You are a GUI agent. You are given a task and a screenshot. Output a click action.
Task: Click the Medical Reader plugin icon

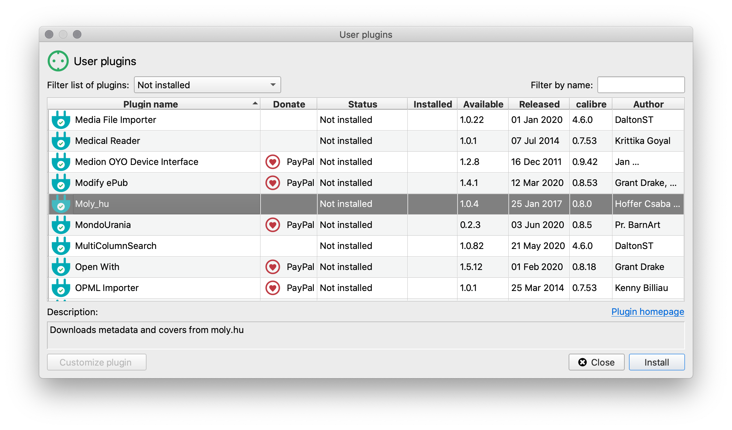(61, 141)
